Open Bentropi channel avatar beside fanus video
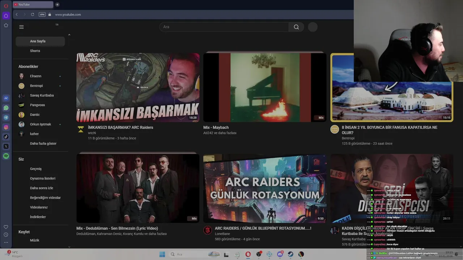The image size is (463, 260). 335,129
